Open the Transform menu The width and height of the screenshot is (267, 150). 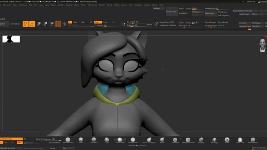138,5
